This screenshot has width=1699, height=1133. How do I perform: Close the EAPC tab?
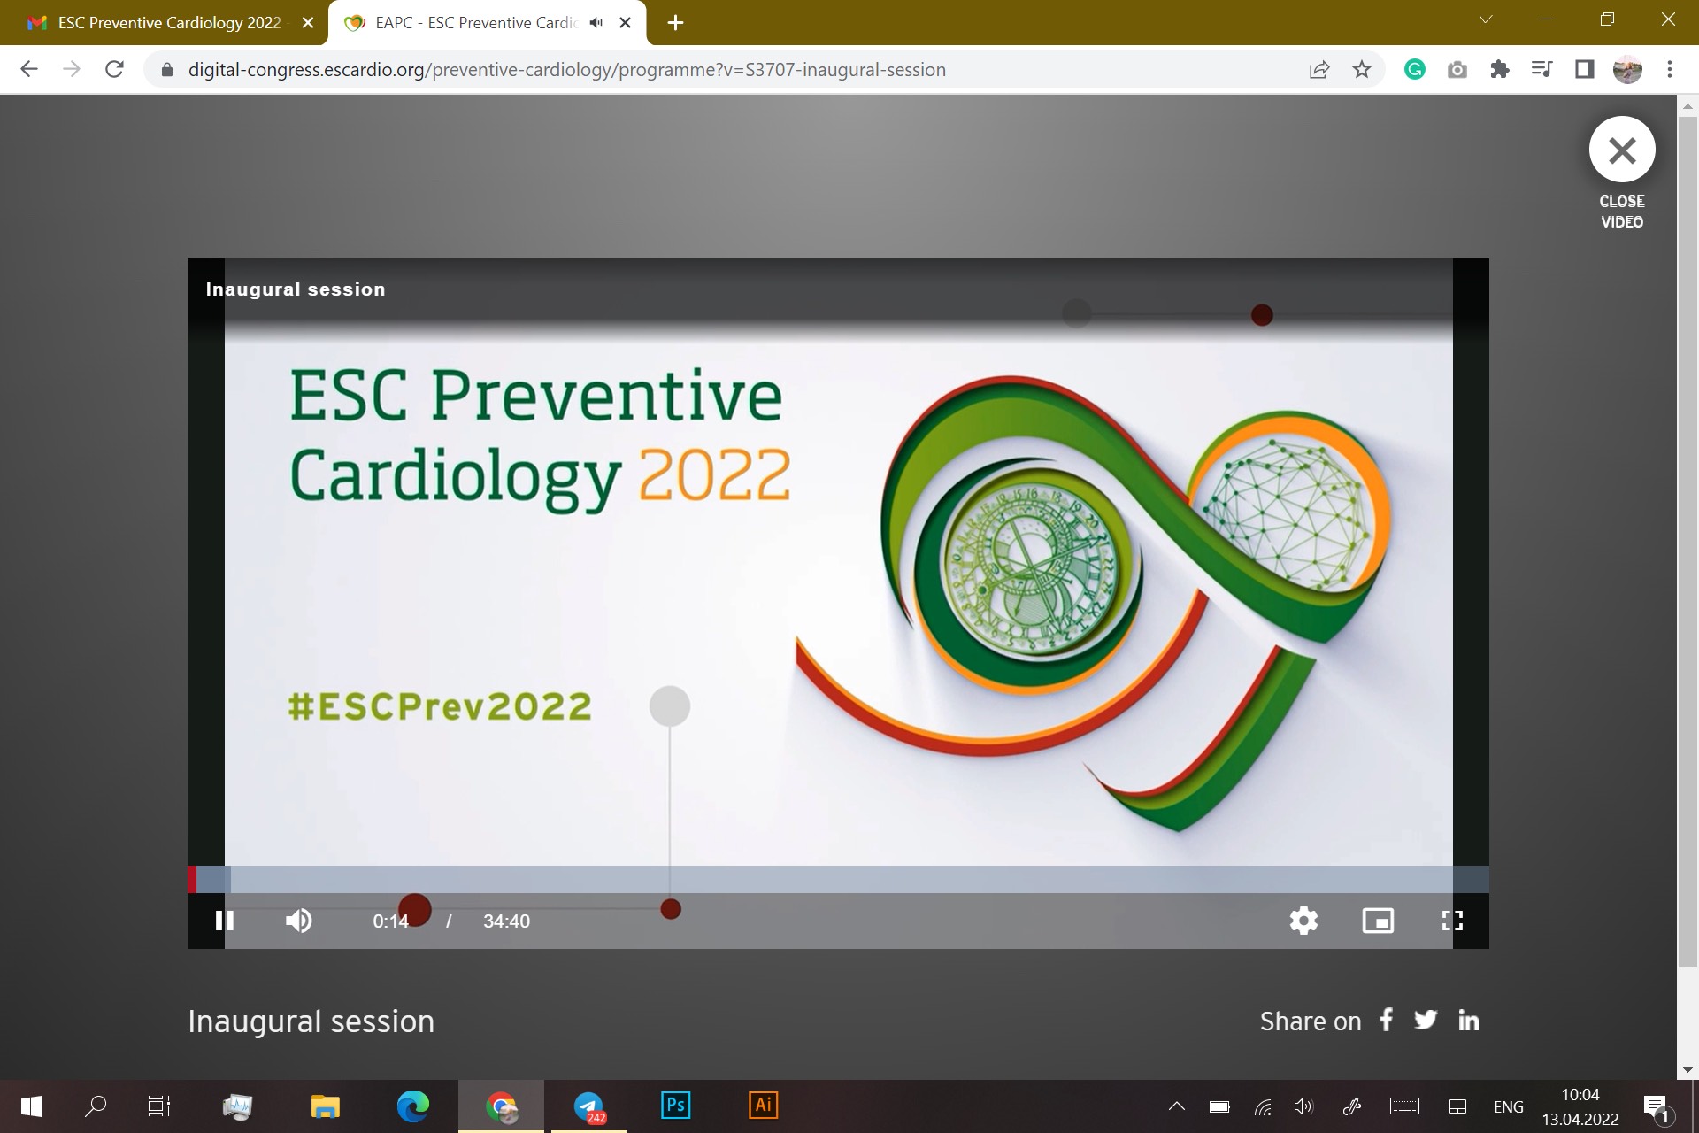(625, 23)
